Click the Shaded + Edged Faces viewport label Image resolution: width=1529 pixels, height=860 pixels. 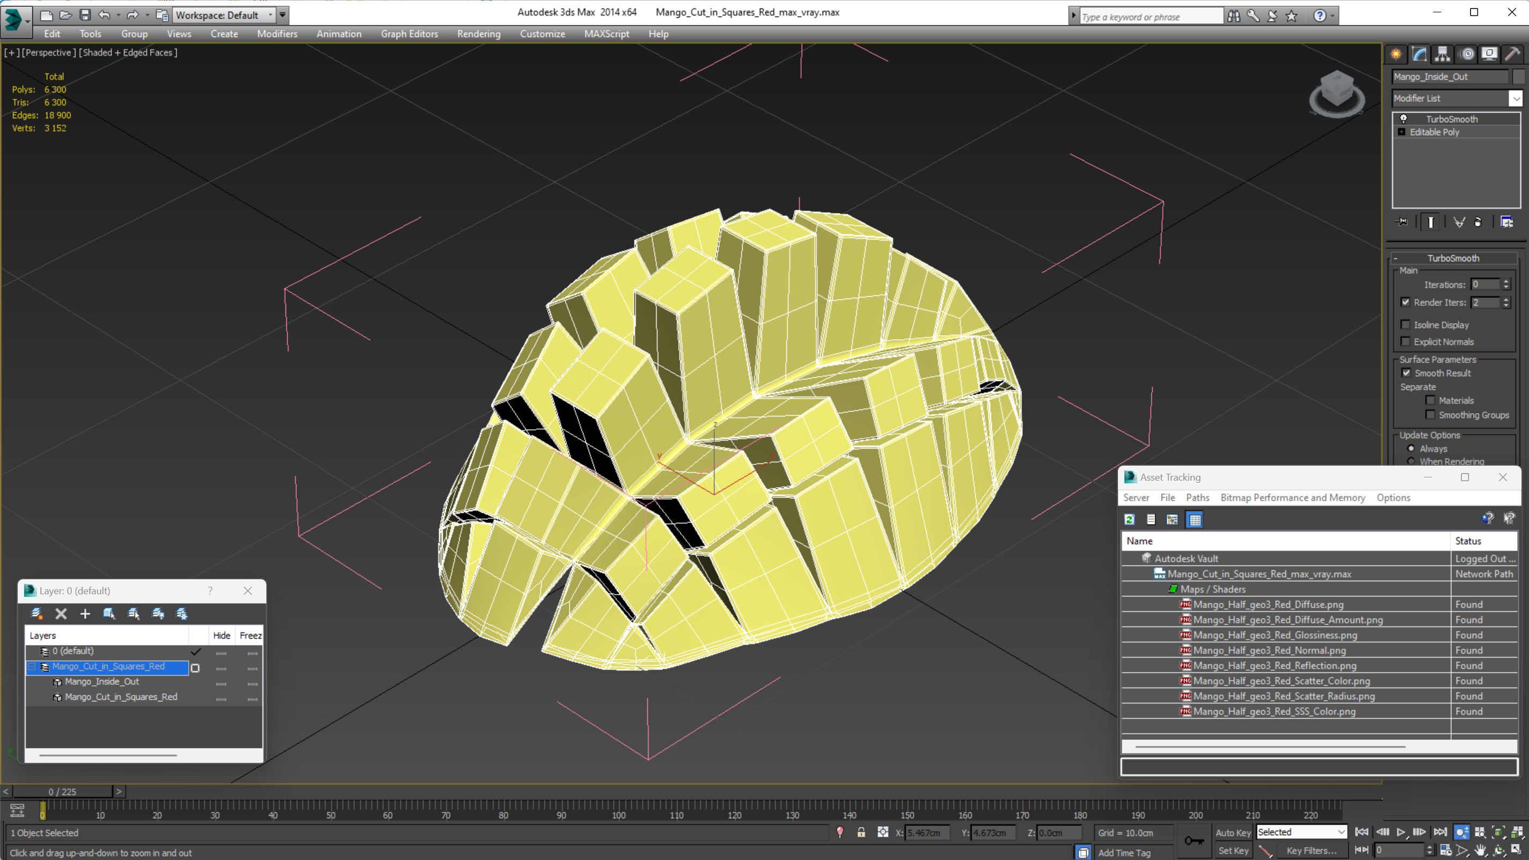(128, 52)
